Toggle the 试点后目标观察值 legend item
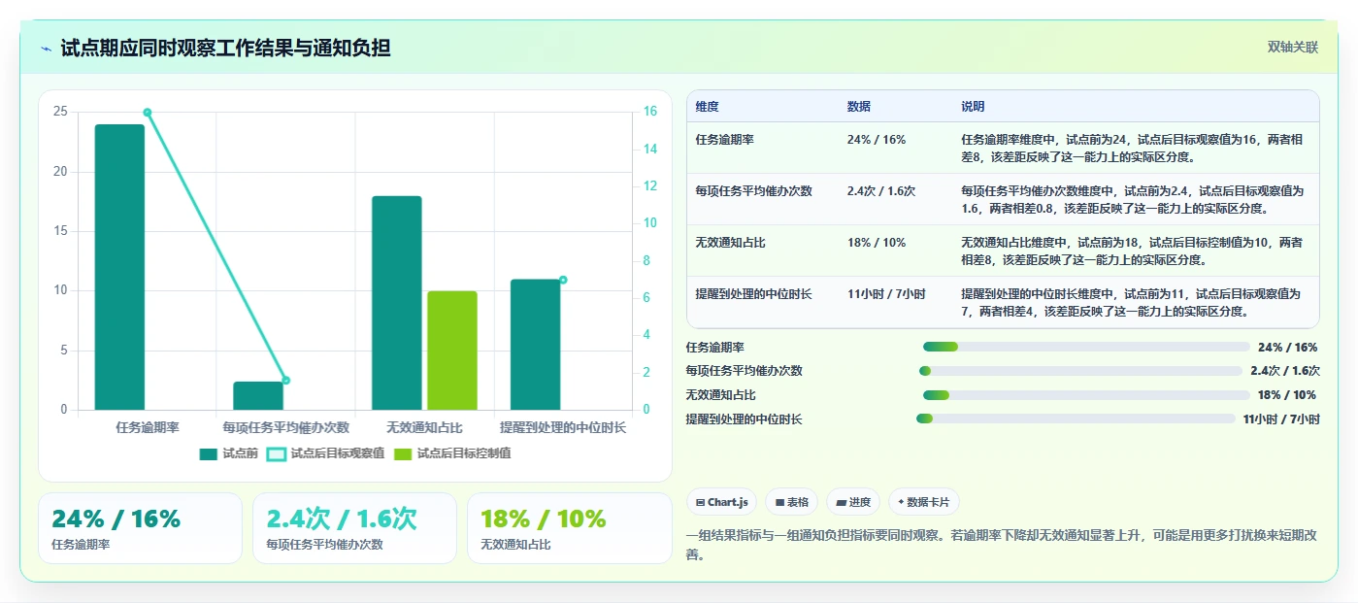This screenshot has height=603, width=1358. point(326,453)
